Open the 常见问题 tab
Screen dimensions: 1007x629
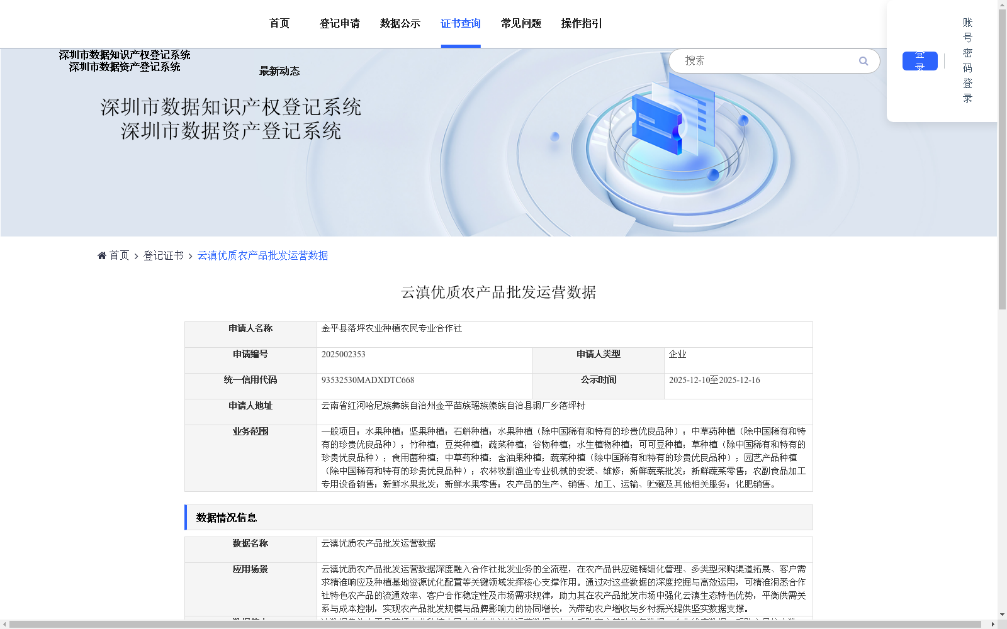click(x=521, y=23)
